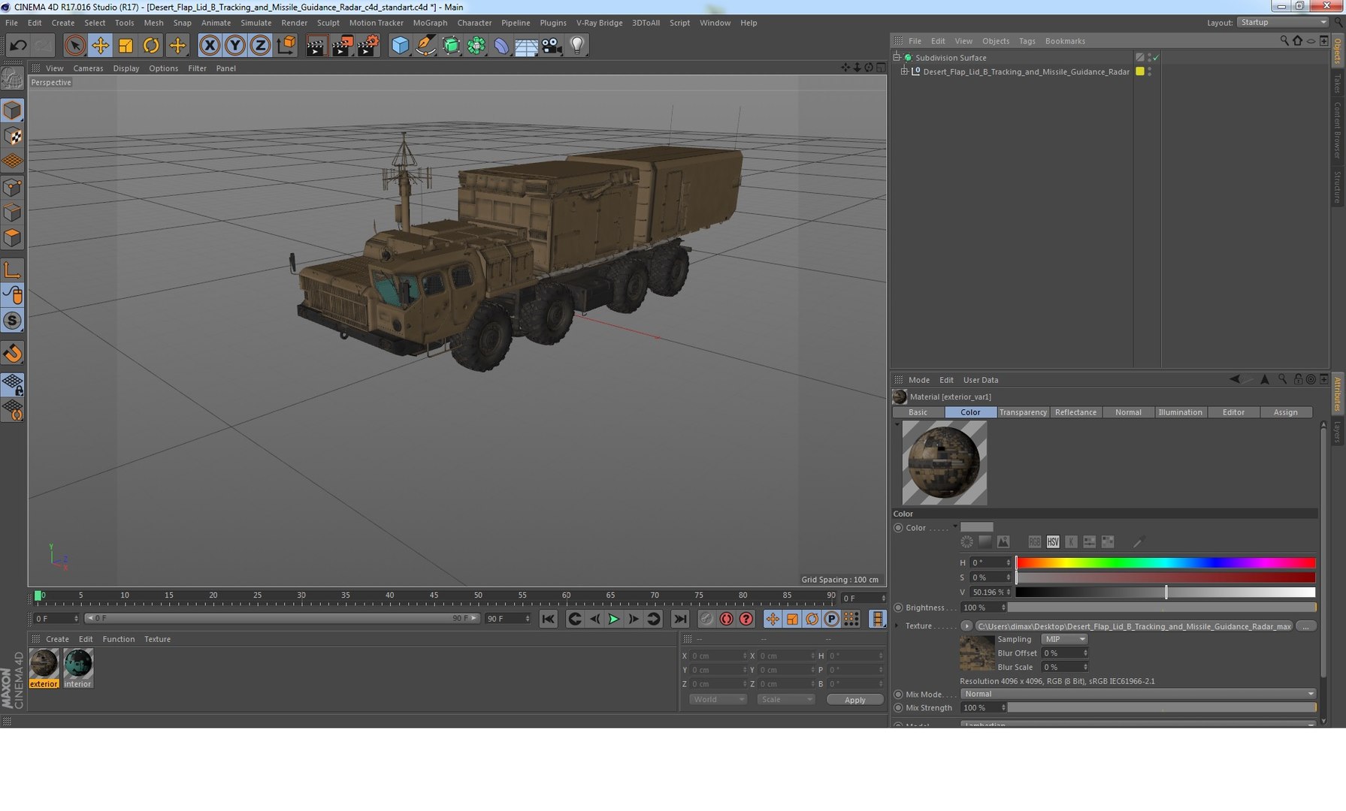Select the Scale tool in top toolbar

pos(126,46)
